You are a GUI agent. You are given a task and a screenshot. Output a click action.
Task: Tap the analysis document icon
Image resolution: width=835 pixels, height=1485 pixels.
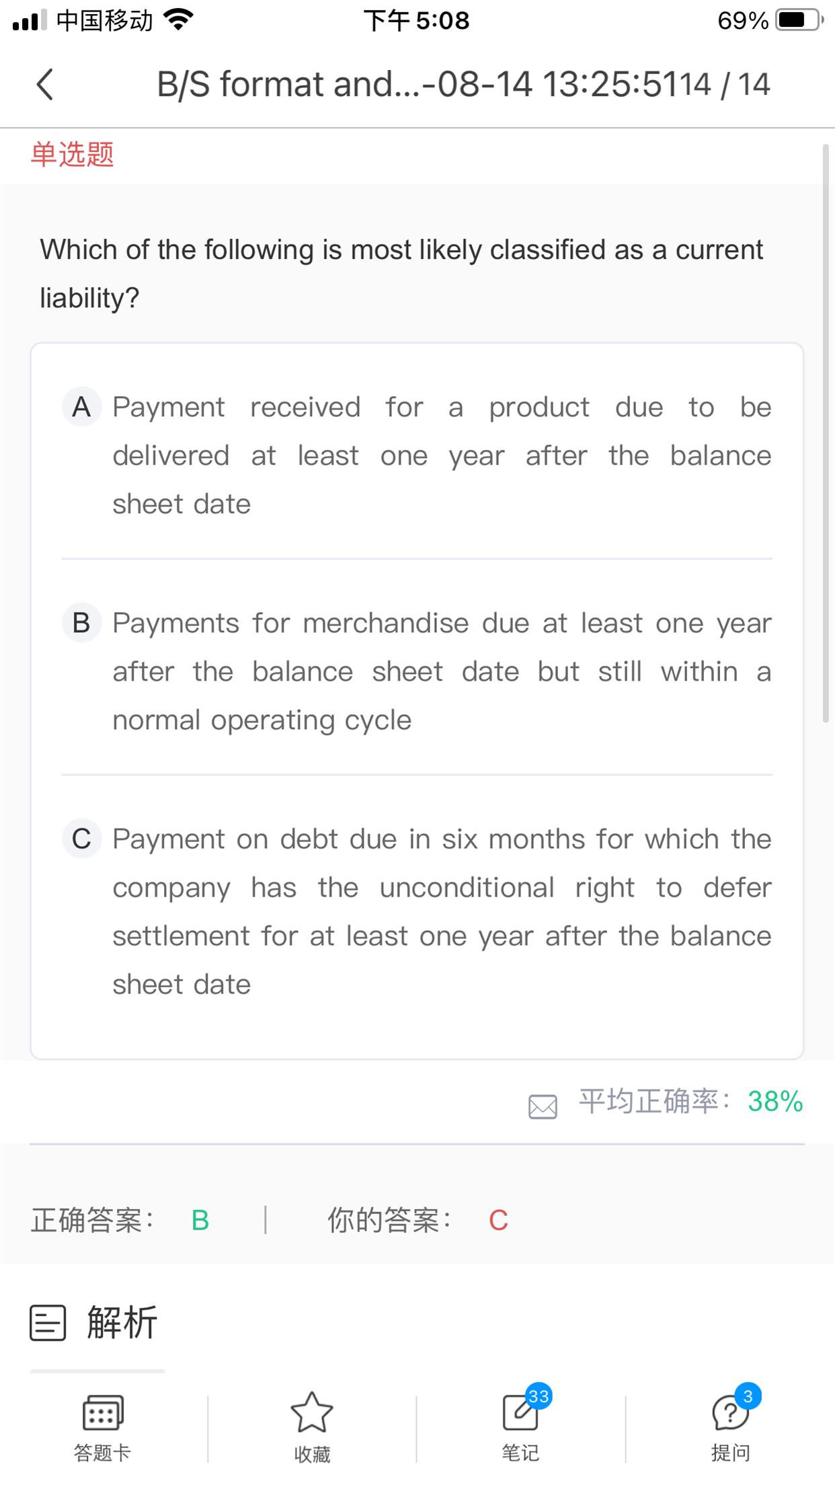pos(48,1323)
